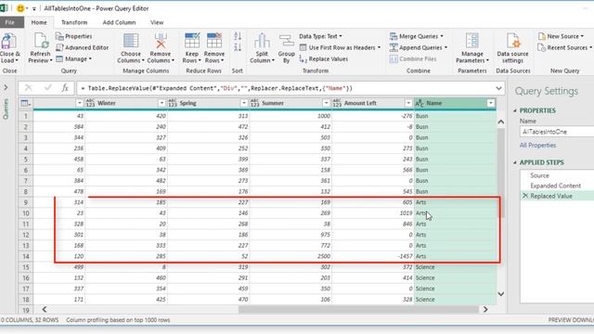Open the Manage dropdown in the Query group

[73, 59]
